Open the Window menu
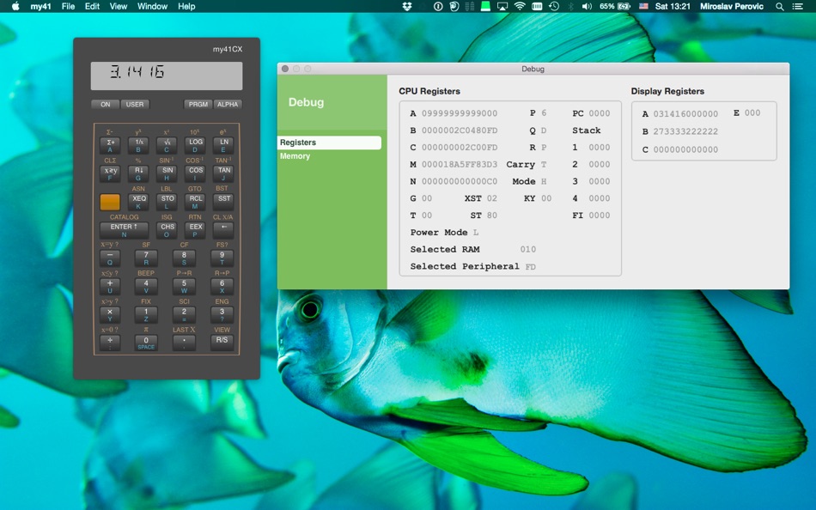816x510 pixels. [x=152, y=6]
